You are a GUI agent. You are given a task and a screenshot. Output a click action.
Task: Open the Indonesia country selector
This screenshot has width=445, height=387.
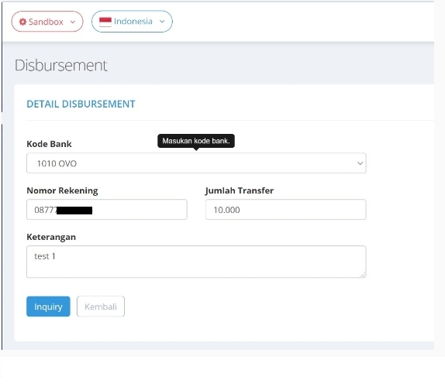(132, 21)
